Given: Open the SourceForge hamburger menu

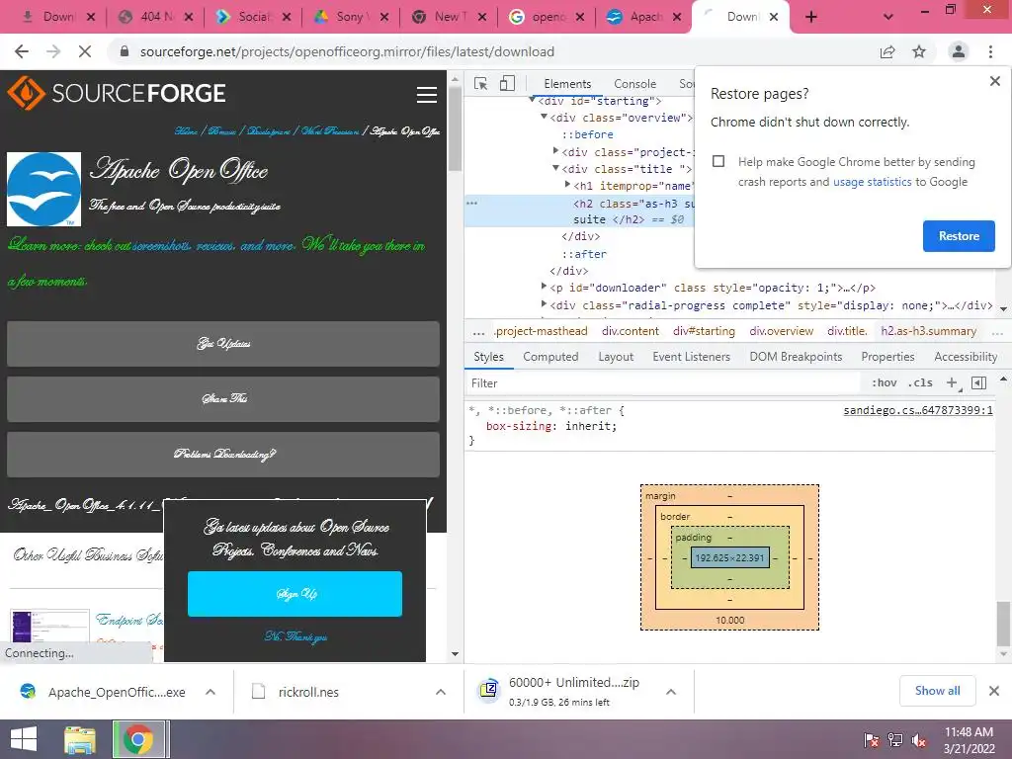Looking at the screenshot, I should (x=427, y=95).
